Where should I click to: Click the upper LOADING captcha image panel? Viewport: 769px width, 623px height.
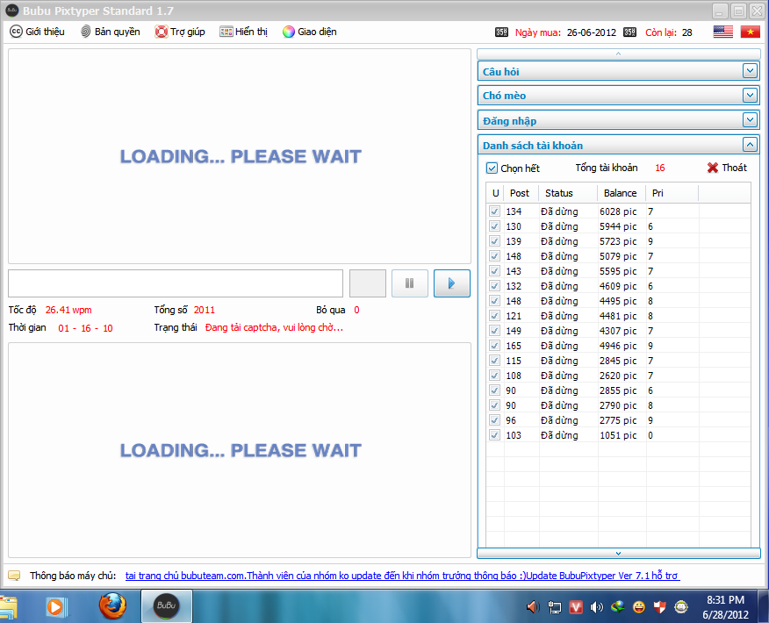coord(240,156)
